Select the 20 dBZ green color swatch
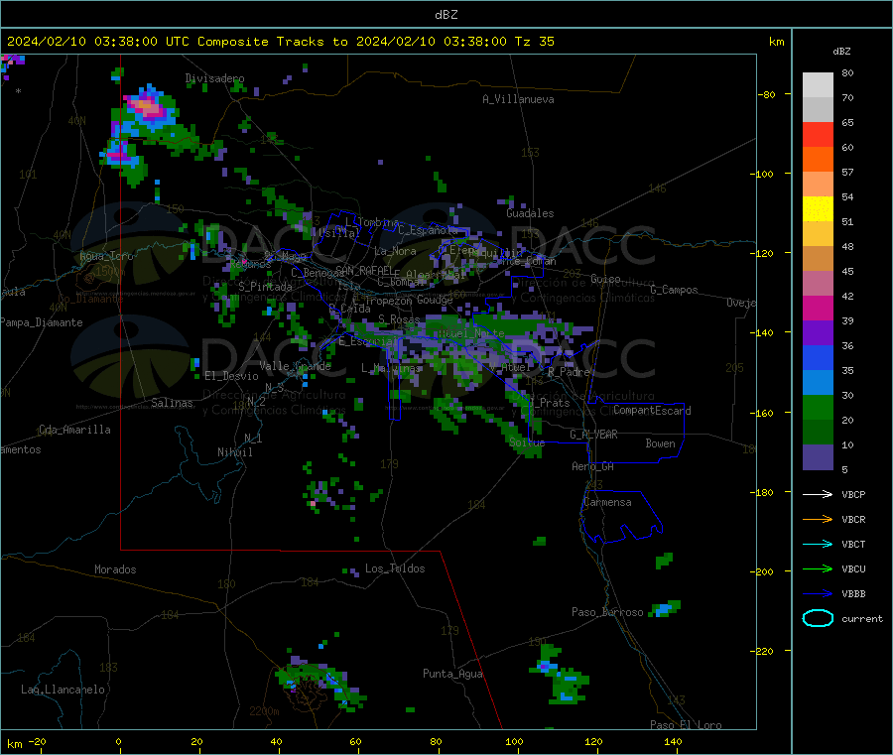This screenshot has height=755, width=893. [818, 433]
